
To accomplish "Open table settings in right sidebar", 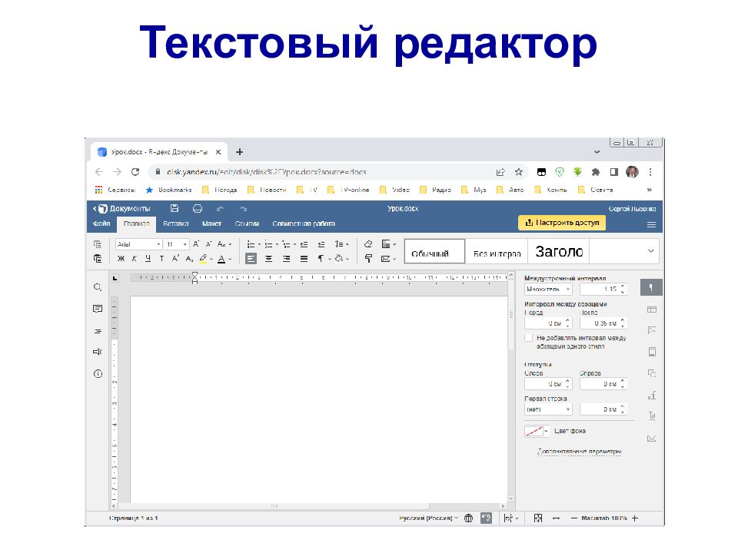I will pos(651,310).
